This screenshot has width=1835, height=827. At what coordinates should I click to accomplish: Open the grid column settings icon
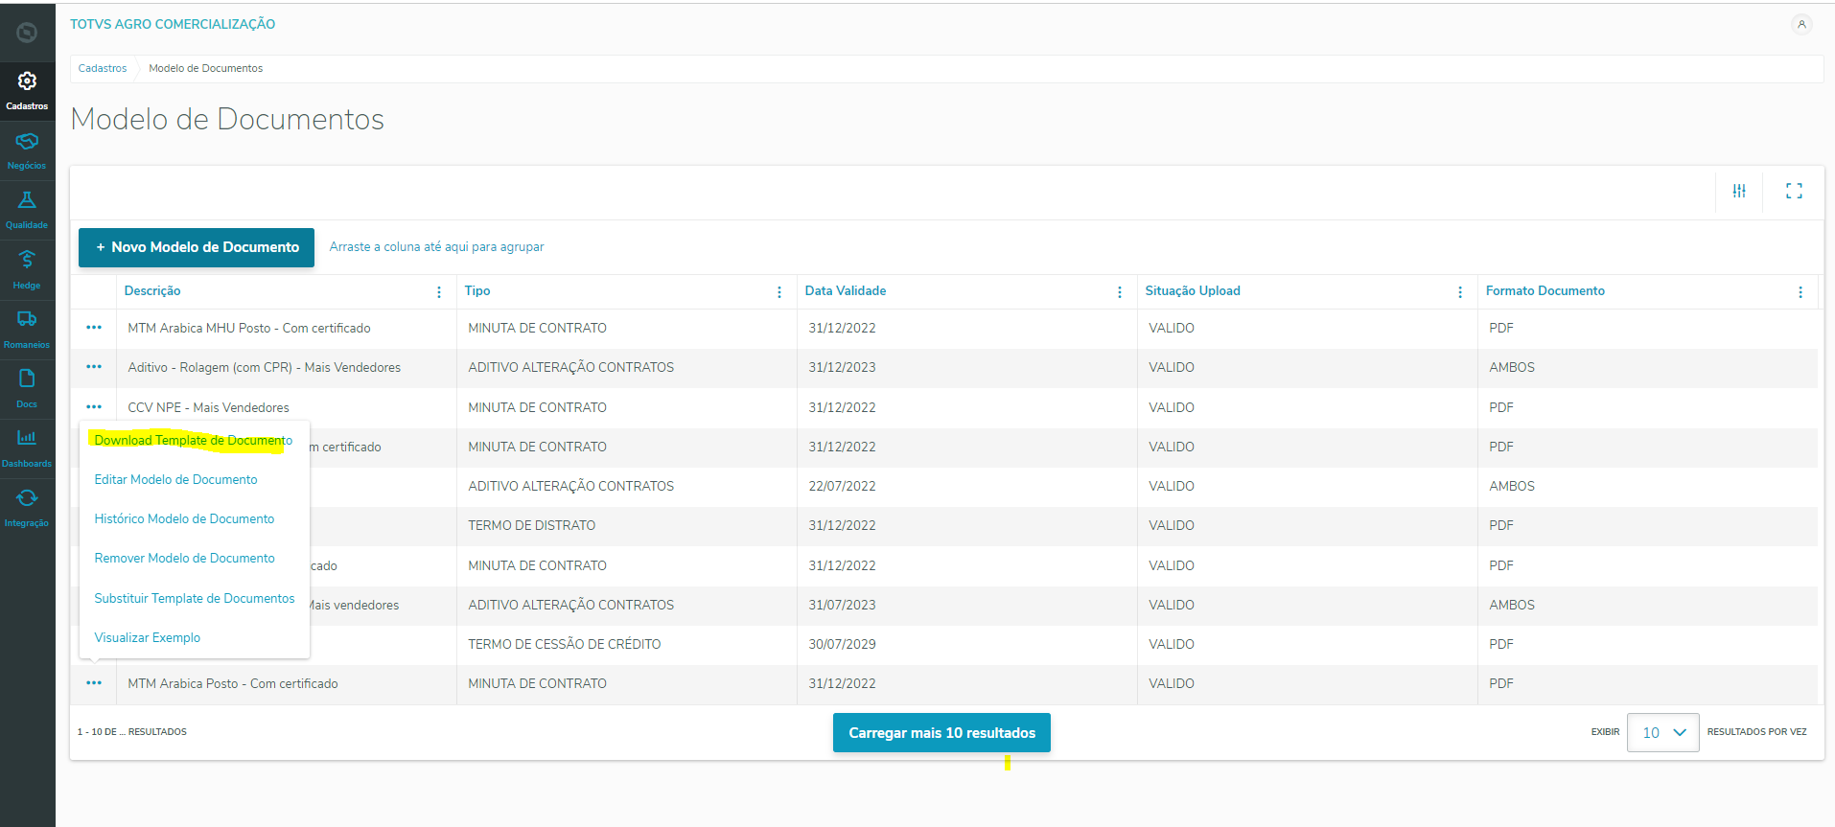[x=1739, y=192]
